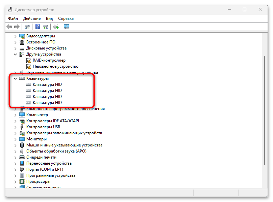273x202 pixels.
Task: Expand the Видеоадаптеры category
Action: coord(15,36)
